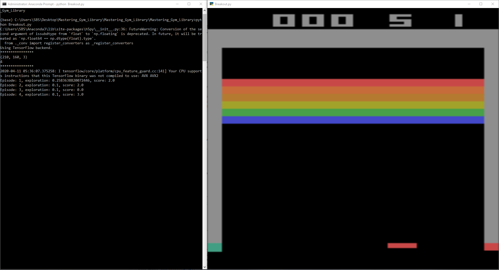499x270 pixels.
Task: Click the 'Episode: 1' score 2.0 line
Action: (x=57, y=80)
